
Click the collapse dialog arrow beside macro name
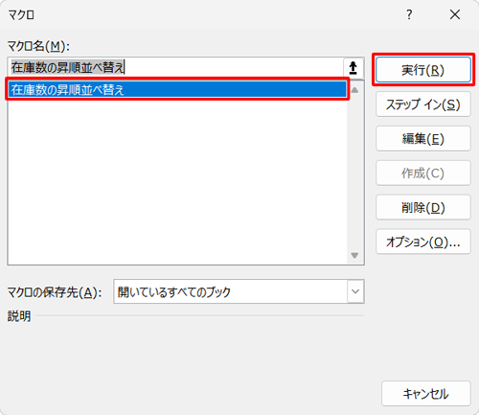pos(354,68)
